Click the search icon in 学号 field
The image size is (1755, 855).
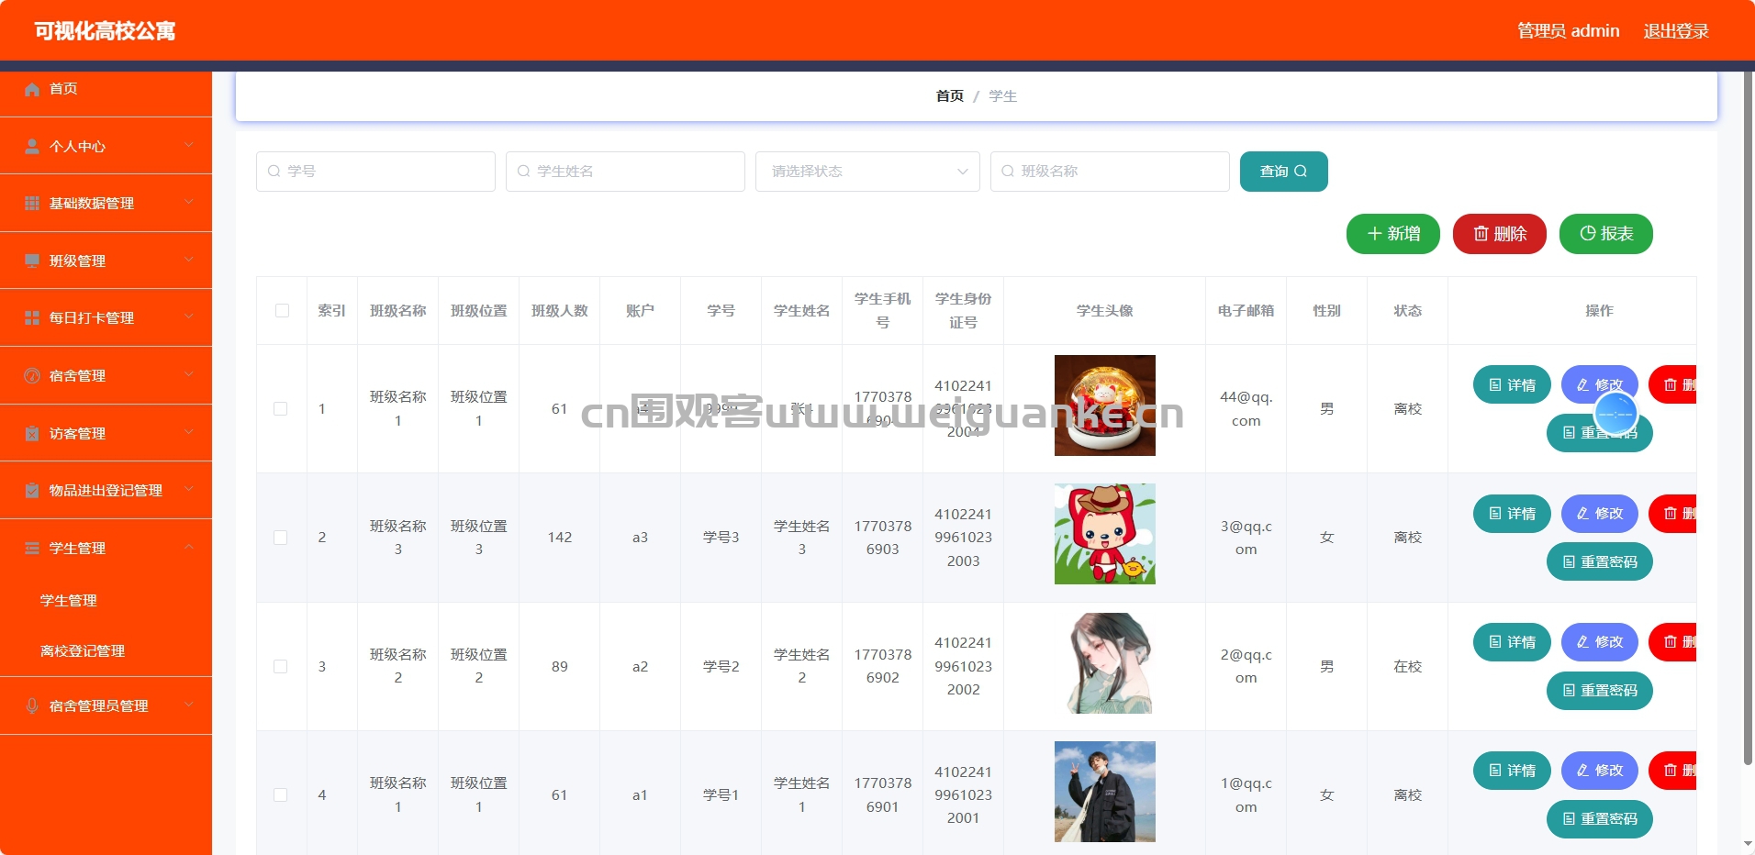click(x=274, y=172)
